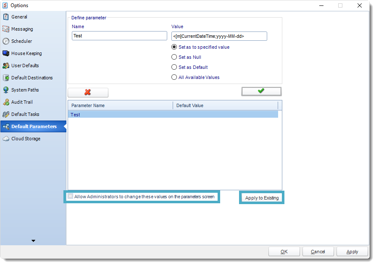Enable Allow Administrators to change values checkbox
Screen dimensions: 376x265
[x=70, y=196]
